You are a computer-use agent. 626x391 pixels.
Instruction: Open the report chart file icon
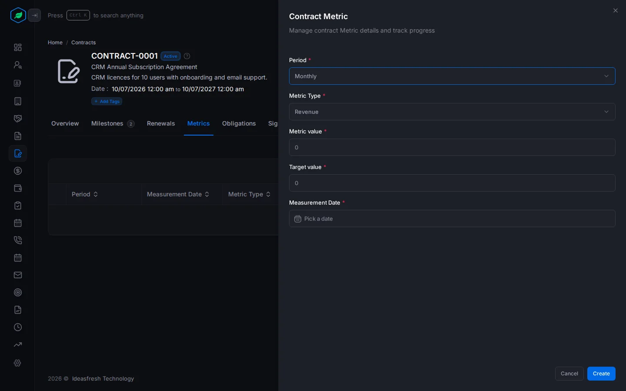[18, 310]
